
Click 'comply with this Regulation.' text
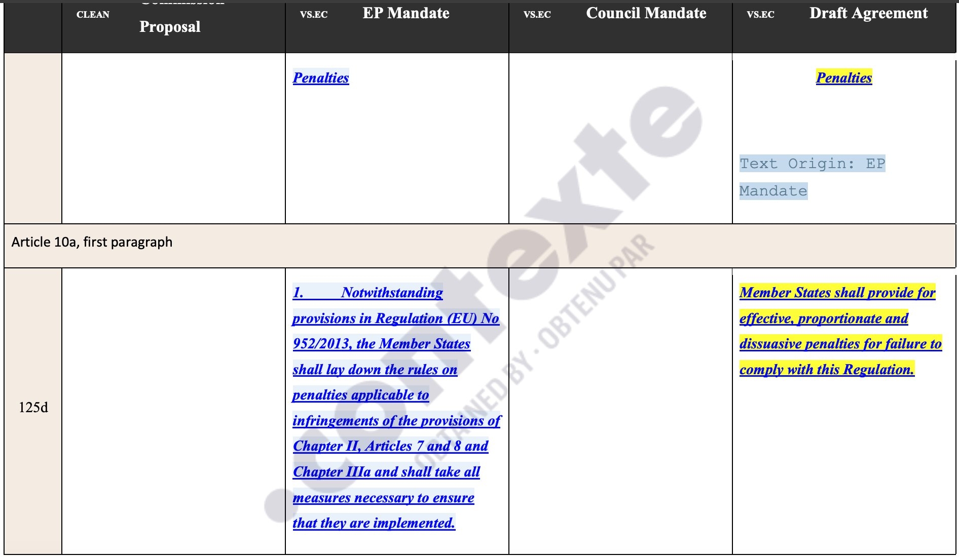click(x=826, y=369)
